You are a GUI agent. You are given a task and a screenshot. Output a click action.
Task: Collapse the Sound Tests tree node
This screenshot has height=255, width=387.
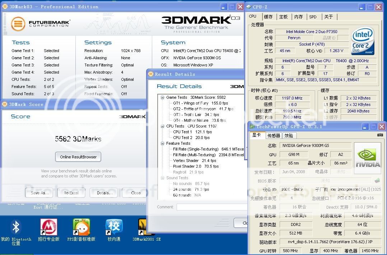click(162, 178)
